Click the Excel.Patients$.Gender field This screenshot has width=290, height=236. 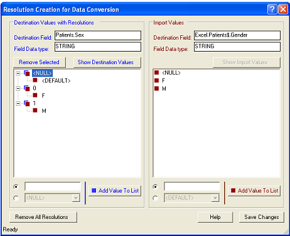click(x=237, y=35)
